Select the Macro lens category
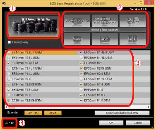Screen dimensions: 155x130 [x=77, y=39]
